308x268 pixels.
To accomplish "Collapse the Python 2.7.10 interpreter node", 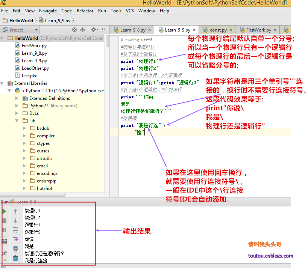I will [9, 91].
